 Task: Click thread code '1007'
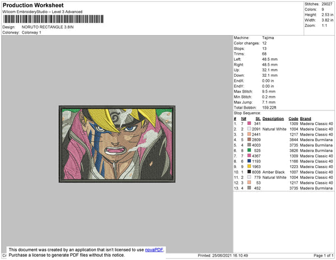tap(293, 172)
